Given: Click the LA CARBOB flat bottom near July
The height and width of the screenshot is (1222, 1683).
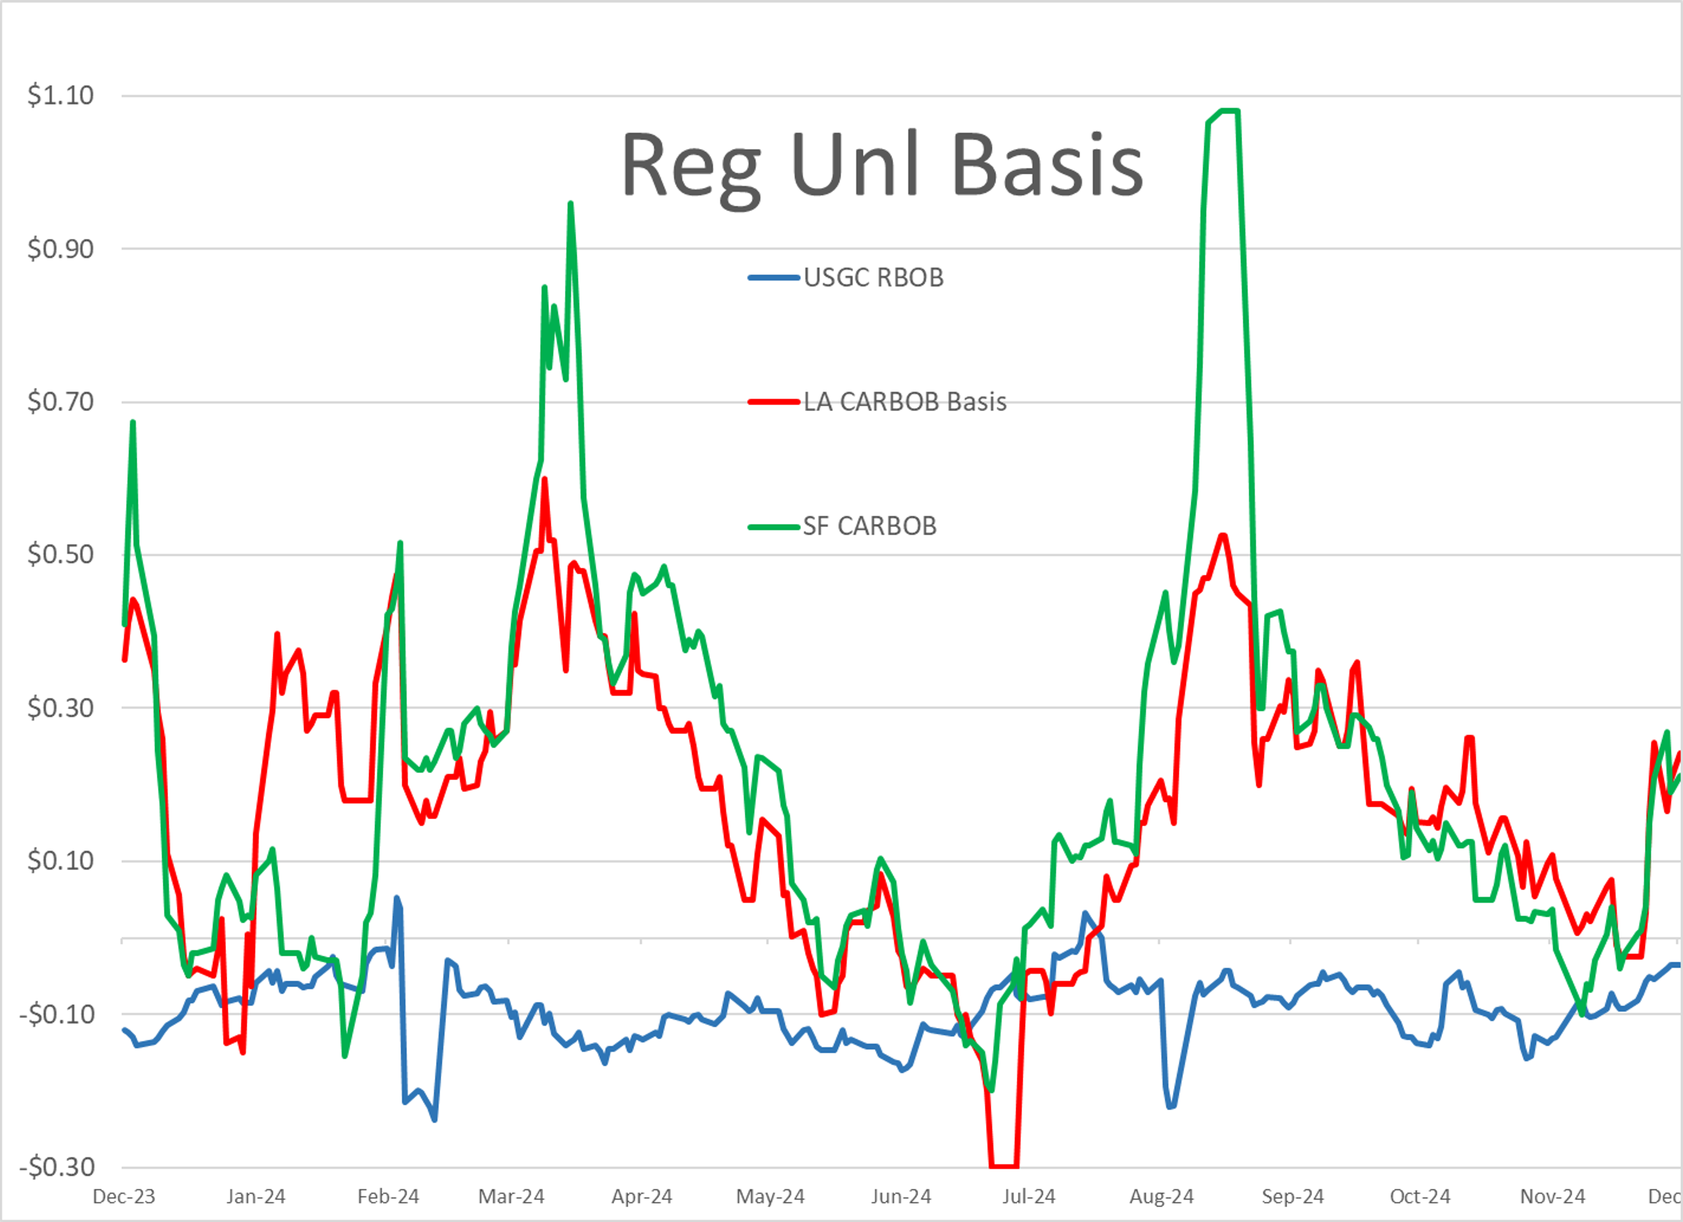Looking at the screenshot, I should 1003,1166.
